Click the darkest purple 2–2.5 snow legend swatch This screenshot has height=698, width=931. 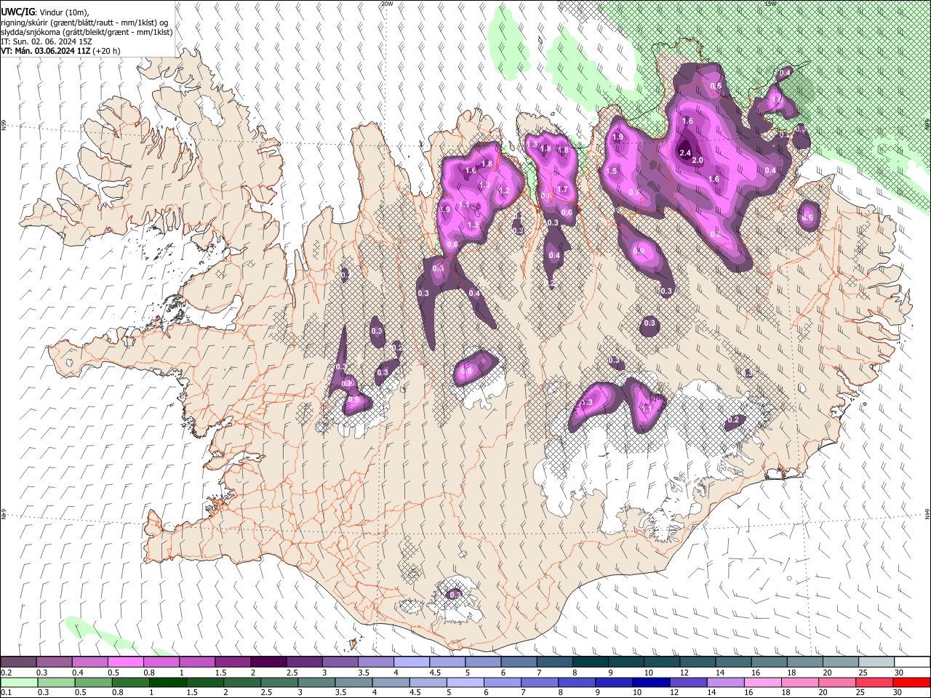click(x=268, y=662)
